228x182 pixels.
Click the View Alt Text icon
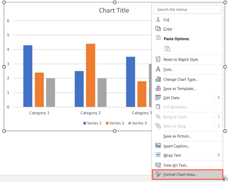pyautogui.click(x=158, y=165)
